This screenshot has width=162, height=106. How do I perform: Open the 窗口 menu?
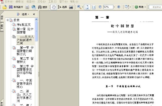point(63,2)
